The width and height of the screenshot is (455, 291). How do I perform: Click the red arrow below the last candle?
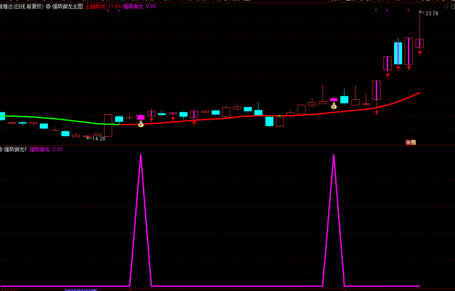tap(420, 53)
